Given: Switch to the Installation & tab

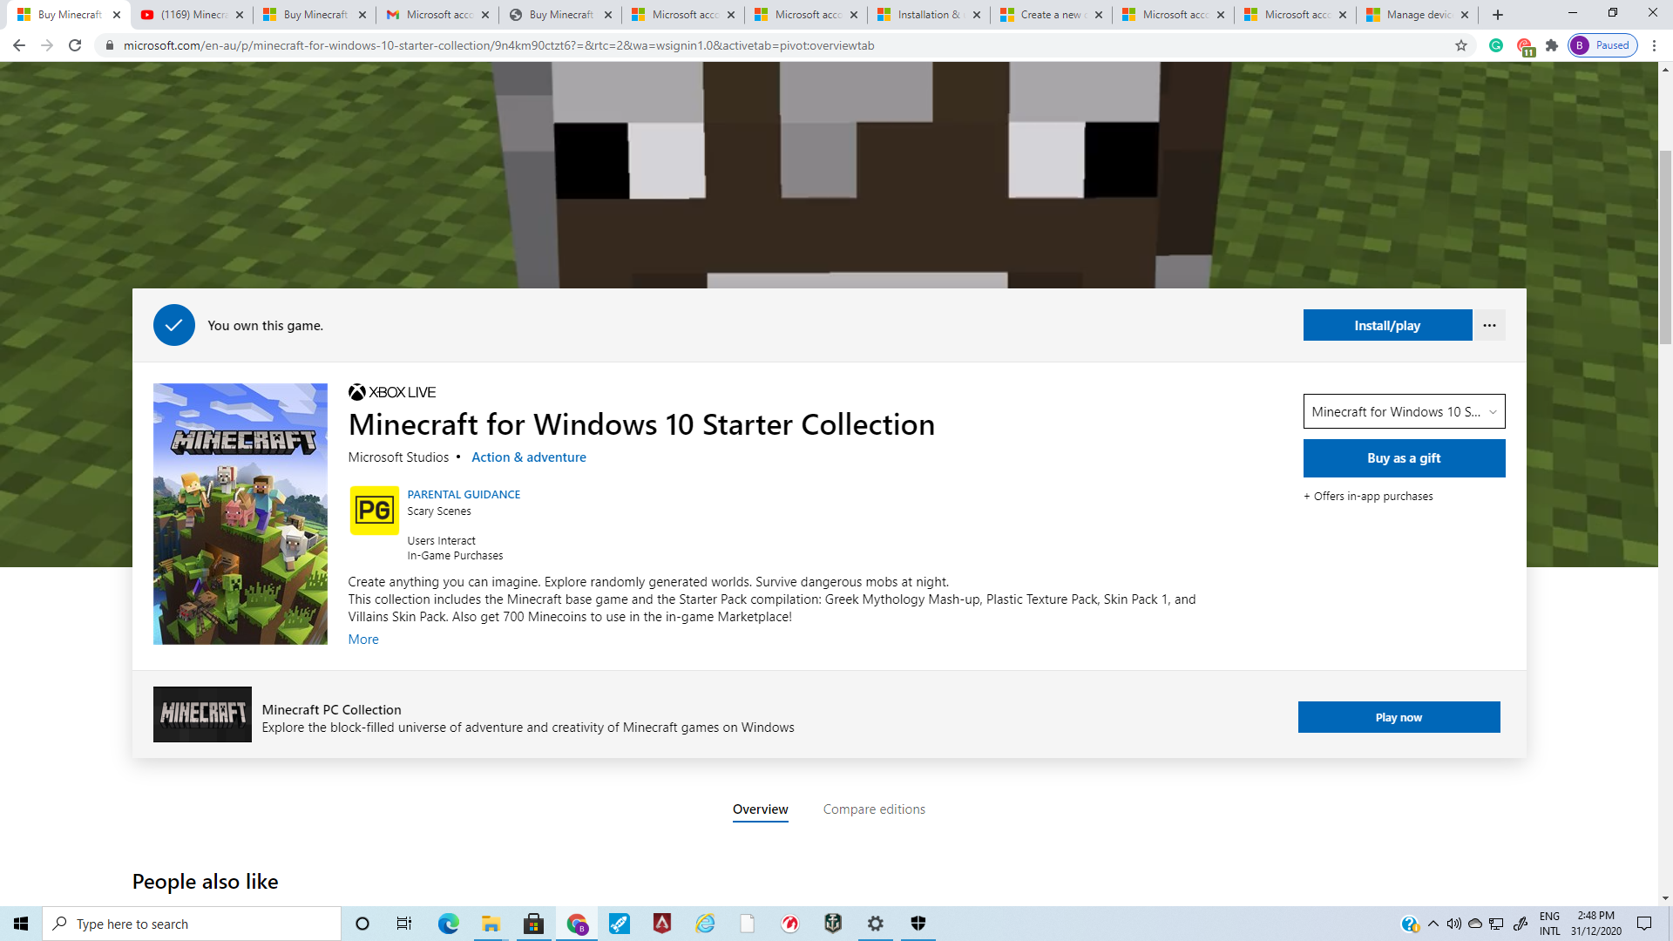Looking at the screenshot, I should (x=929, y=15).
